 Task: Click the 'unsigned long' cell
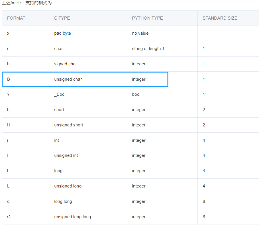[x=68, y=186]
